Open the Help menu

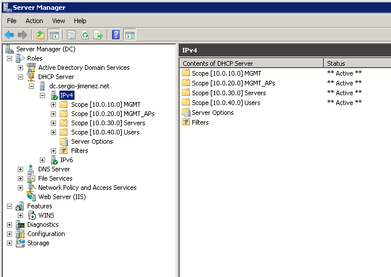pyautogui.click(x=80, y=21)
